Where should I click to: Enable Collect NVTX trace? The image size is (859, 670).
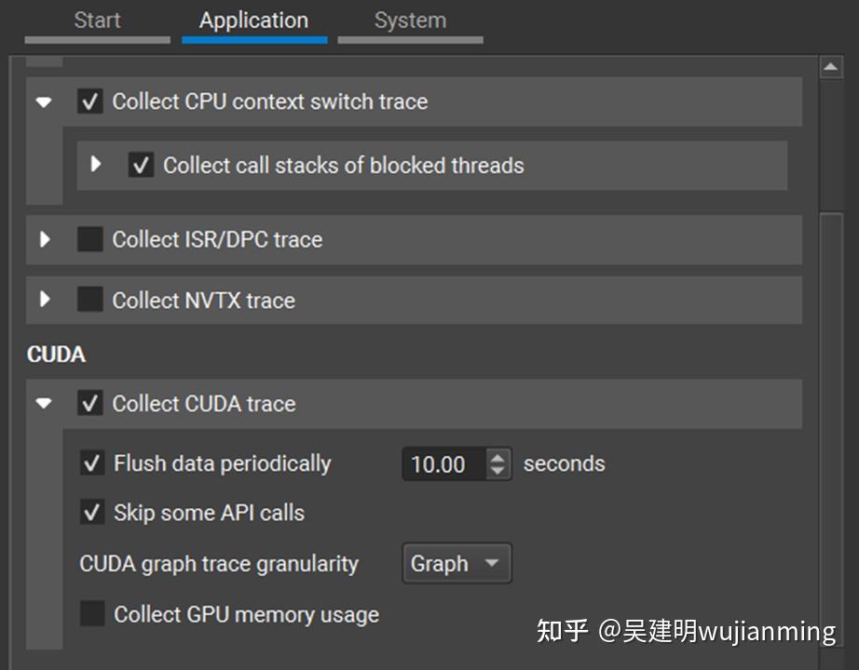(89, 300)
